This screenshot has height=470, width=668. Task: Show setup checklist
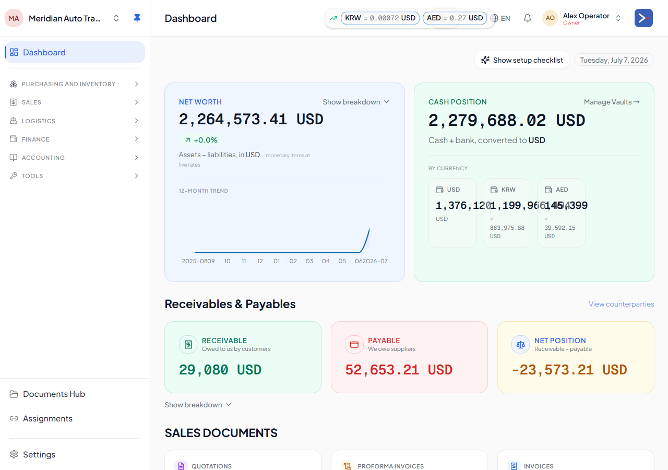pyautogui.click(x=522, y=60)
